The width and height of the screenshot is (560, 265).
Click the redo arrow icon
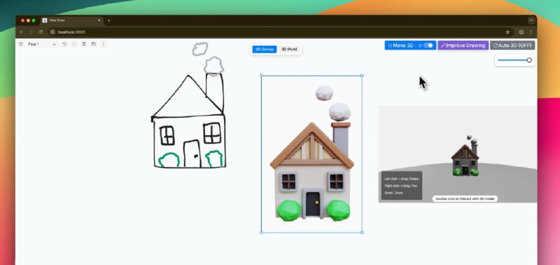click(x=74, y=44)
